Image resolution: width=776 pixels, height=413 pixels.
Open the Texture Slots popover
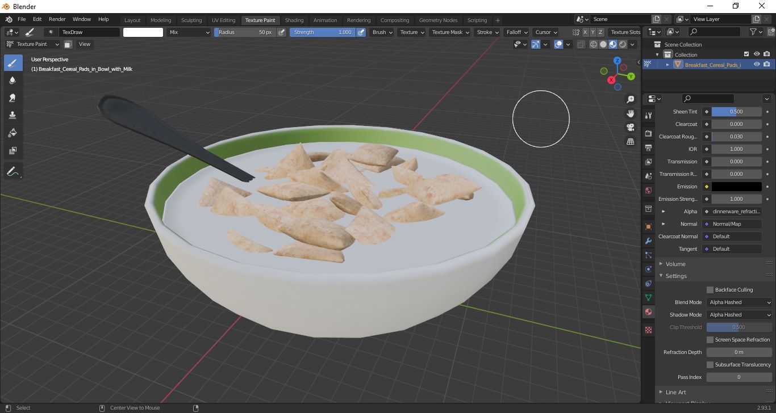coord(625,32)
